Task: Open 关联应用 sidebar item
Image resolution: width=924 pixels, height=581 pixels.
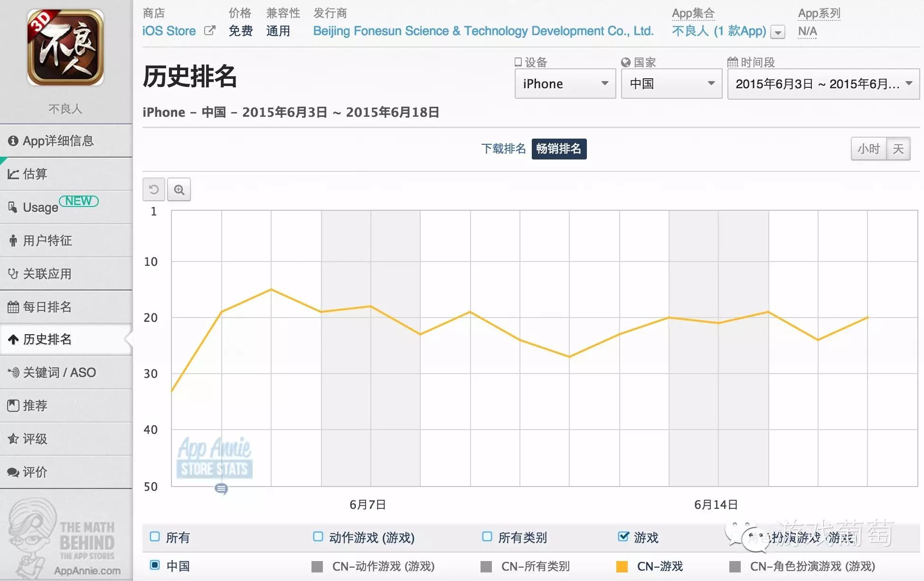Action: coord(66,274)
